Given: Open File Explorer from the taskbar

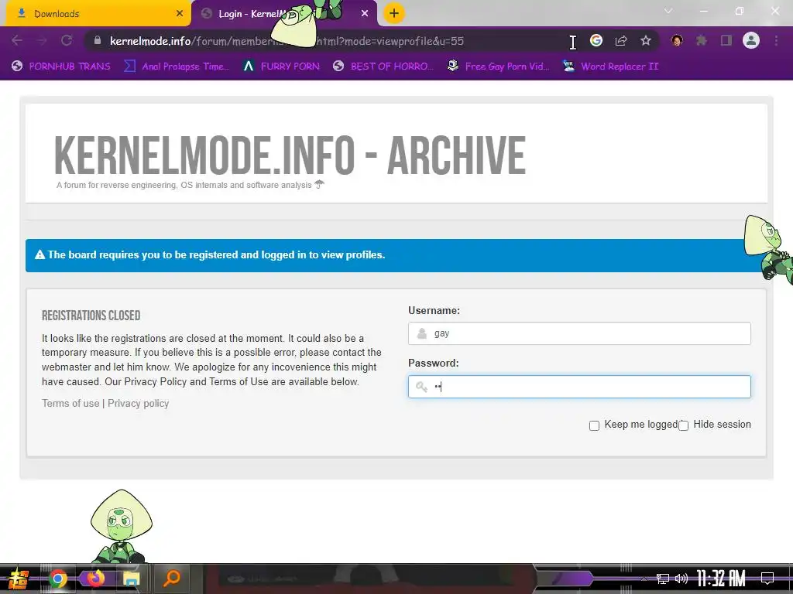Looking at the screenshot, I should [132, 579].
